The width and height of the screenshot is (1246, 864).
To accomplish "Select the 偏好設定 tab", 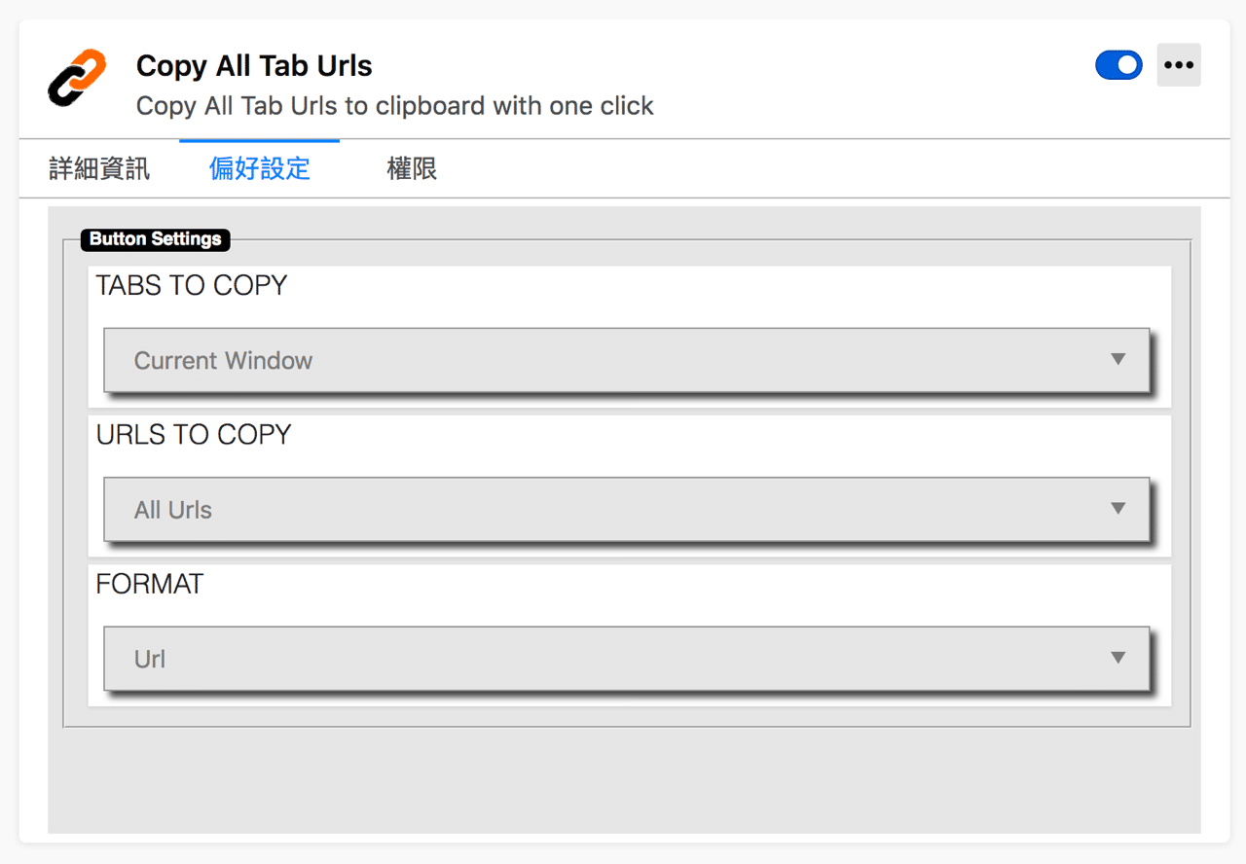I will pyautogui.click(x=258, y=167).
